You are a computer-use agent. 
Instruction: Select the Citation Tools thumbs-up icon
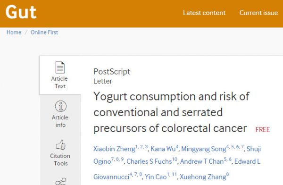click(x=61, y=144)
